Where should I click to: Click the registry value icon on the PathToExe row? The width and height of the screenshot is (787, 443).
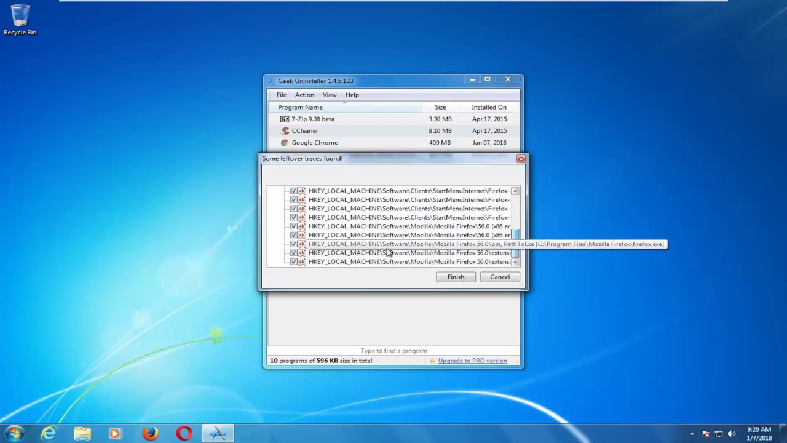point(301,244)
